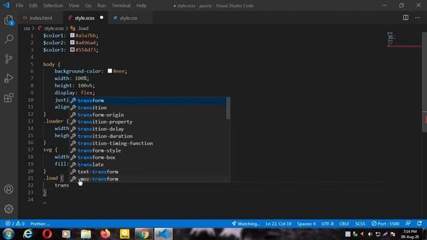Launch Internet Explorer from taskbar
427x240 pixels.
28,234
